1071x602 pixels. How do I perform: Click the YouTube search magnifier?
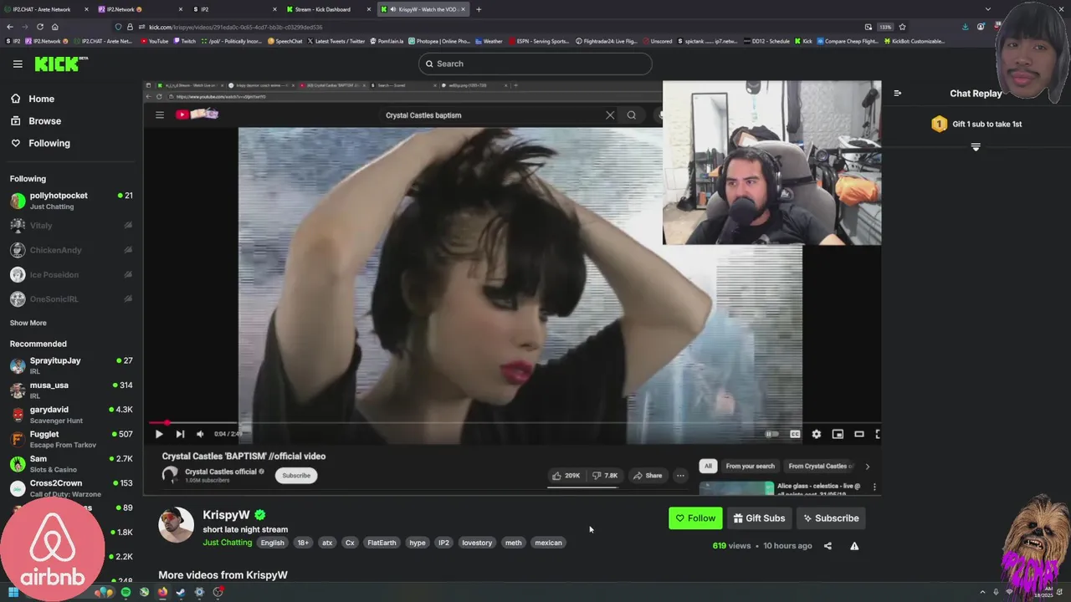pyautogui.click(x=632, y=115)
